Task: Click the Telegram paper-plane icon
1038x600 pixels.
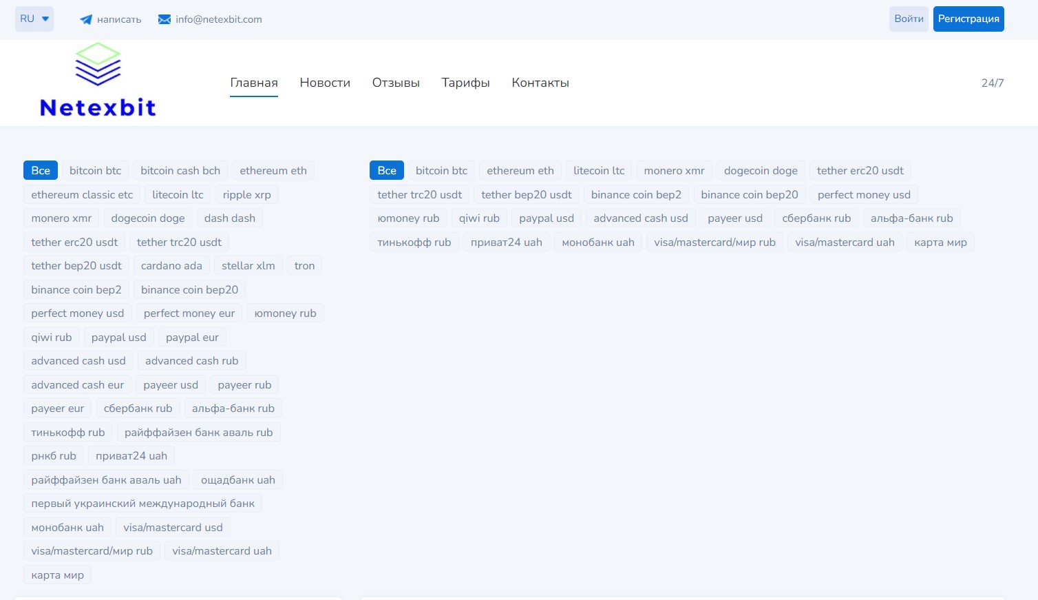Action: pos(86,19)
